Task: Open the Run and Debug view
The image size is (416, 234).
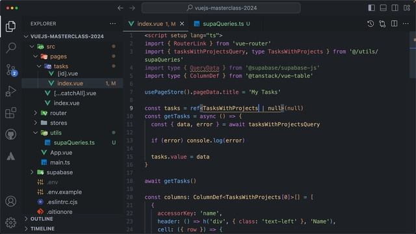Action: tap(10, 92)
